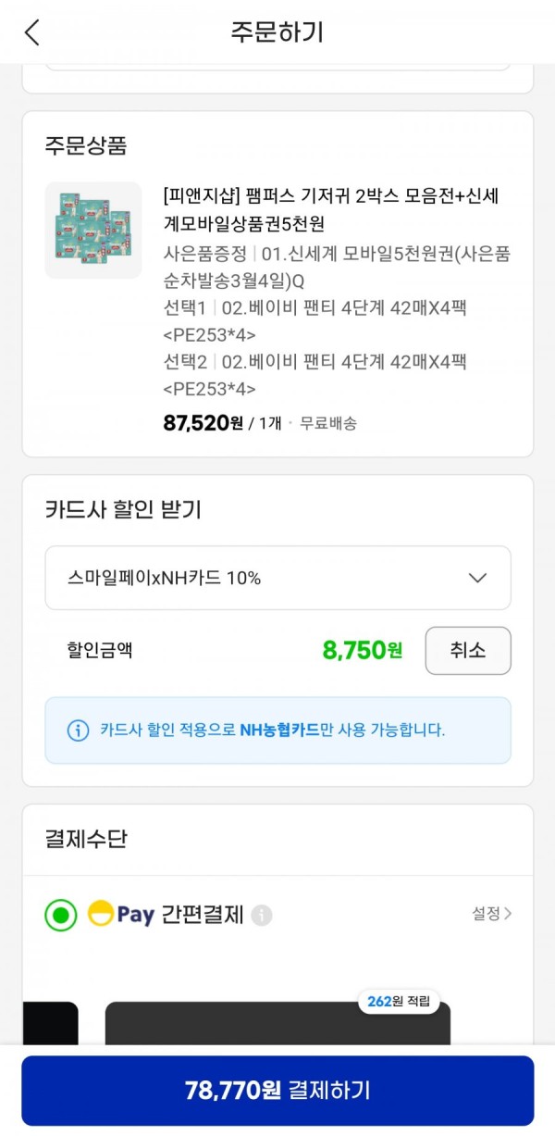Viewport: 555px width, 1136px height.
Task: Tap NH농협카드 highlighted text in notice
Action: [x=279, y=730]
